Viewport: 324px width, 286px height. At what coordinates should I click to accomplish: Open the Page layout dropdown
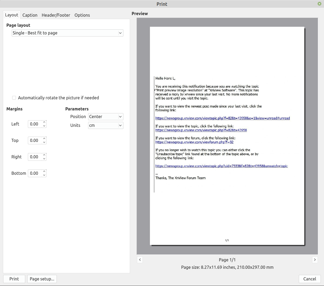pyautogui.click(x=67, y=33)
